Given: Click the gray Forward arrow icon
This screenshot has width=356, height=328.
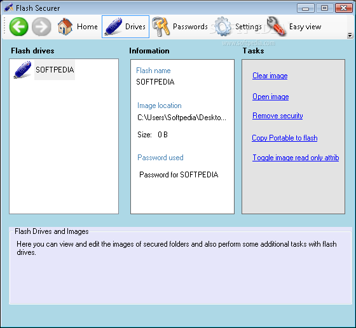Looking at the screenshot, I should (x=41, y=27).
